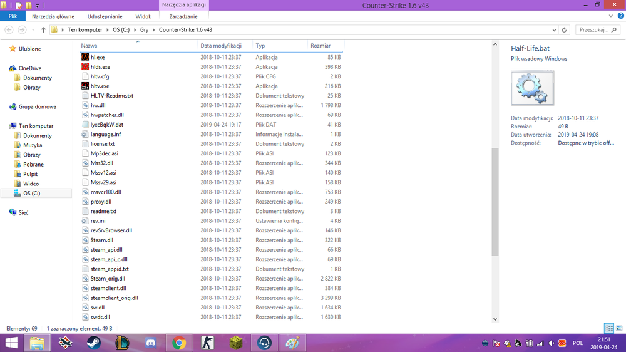Select OS (C:) drive in navigation pane
This screenshot has width=626, height=352.
click(31, 194)
